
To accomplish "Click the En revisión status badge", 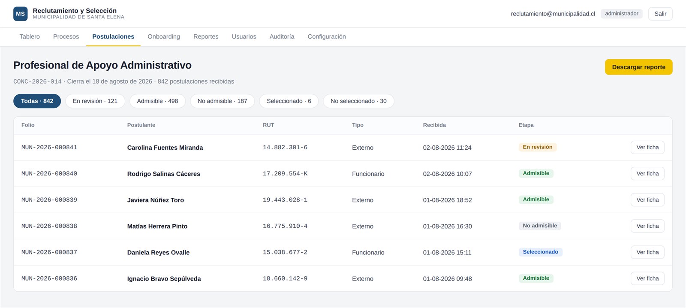I will tap(538, 147).
